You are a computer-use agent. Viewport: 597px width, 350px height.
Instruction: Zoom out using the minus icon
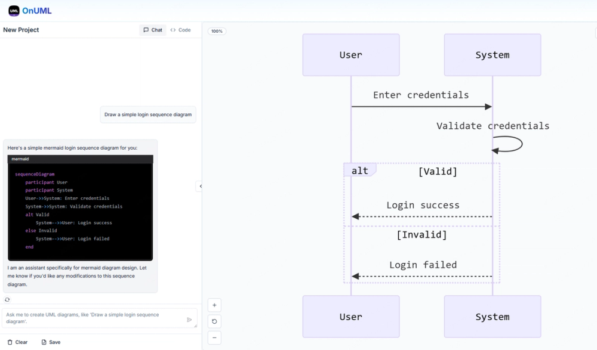click(x=214, y=337)
